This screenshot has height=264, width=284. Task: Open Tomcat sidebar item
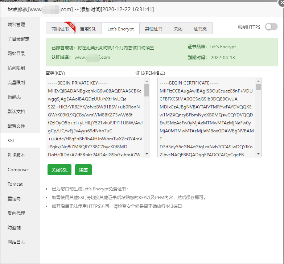[x=20, y=184]
